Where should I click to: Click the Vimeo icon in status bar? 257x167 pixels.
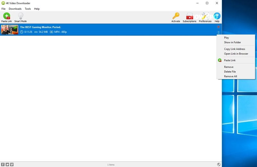12,164
